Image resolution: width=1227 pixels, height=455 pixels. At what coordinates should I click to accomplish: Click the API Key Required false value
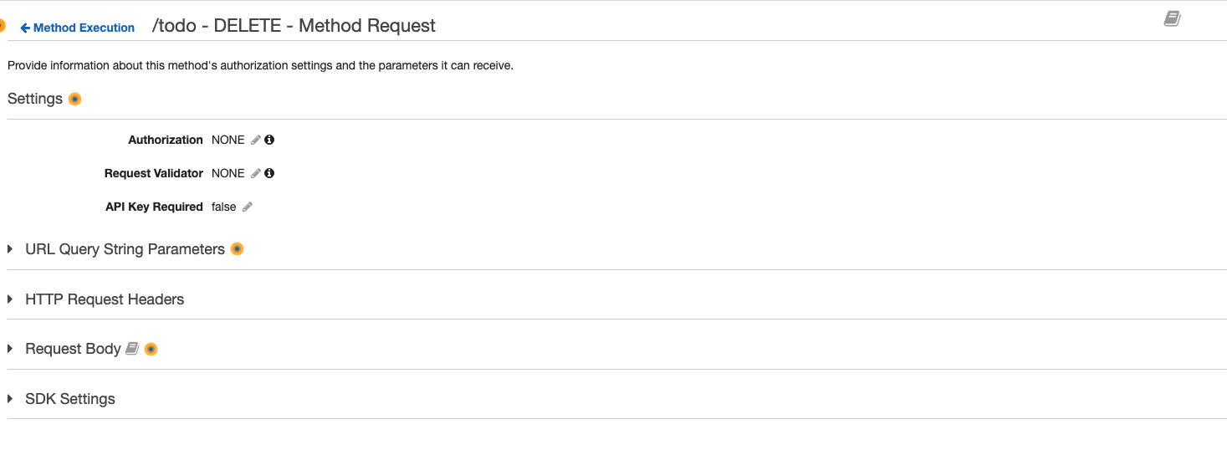[x=223, y=207]
